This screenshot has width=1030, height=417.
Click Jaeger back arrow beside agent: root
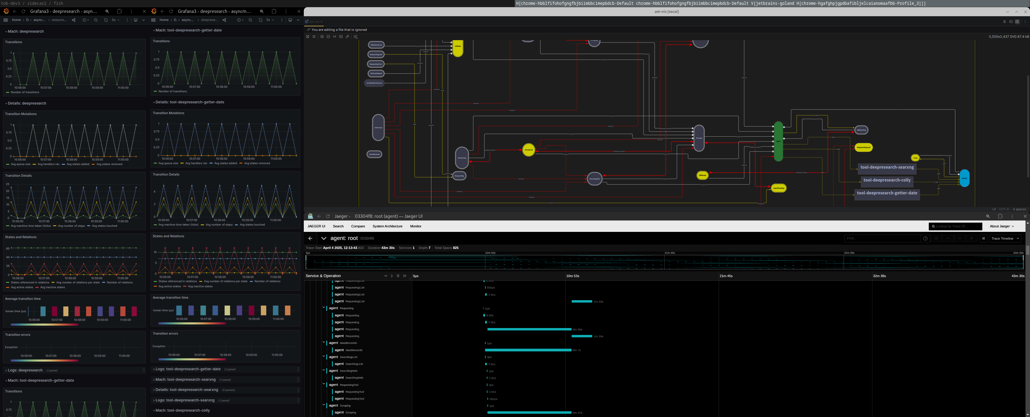[310, 238]
